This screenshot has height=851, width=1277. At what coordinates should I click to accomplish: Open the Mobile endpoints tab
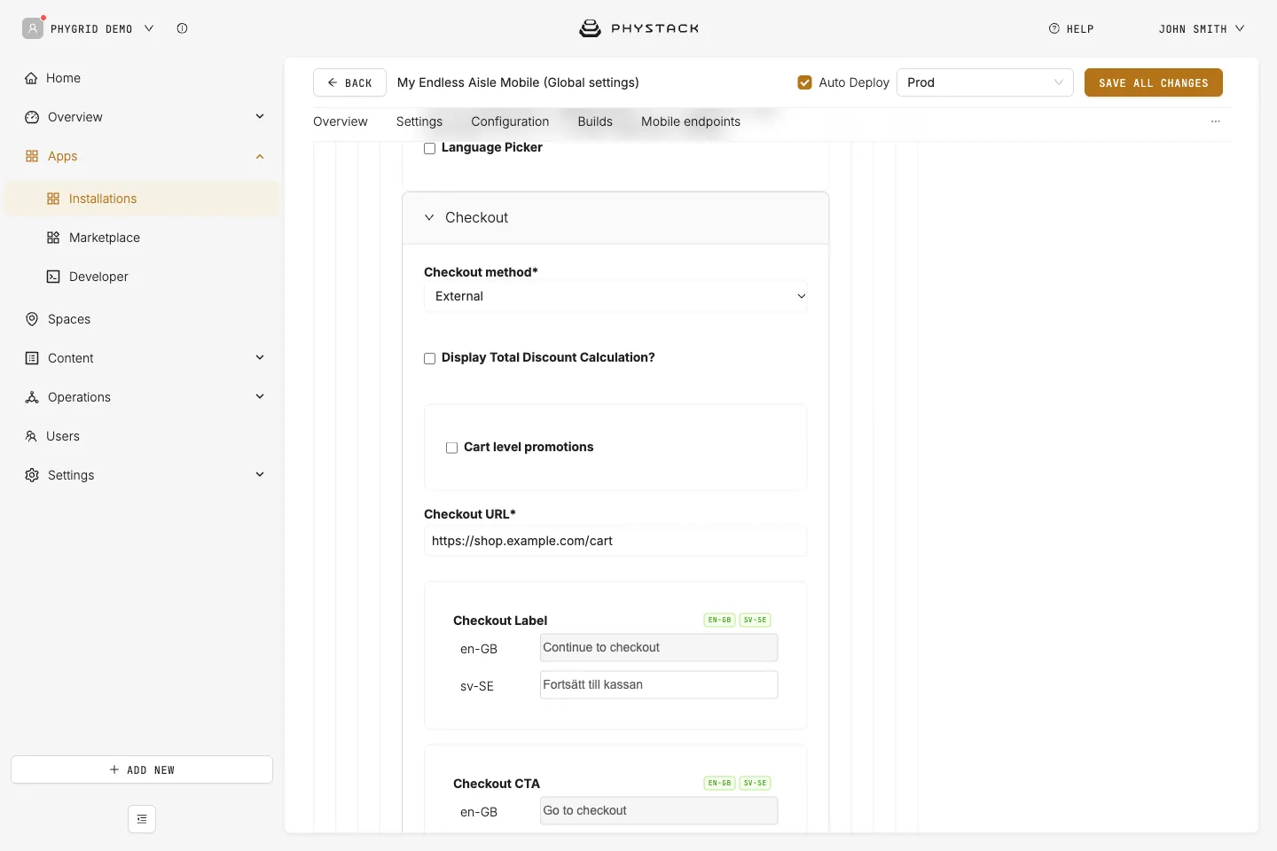click(x=691, y=121)
